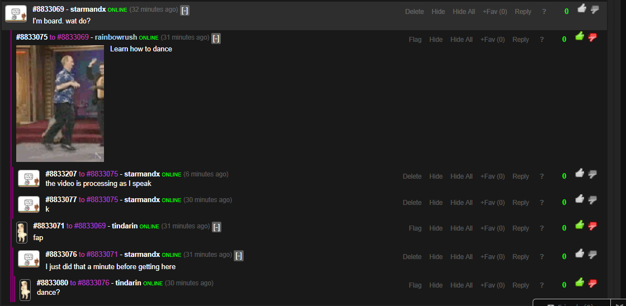626x306 pixels.
Task: Collapse comment thread #8833069 with [-]
Action: click(184, 11)
